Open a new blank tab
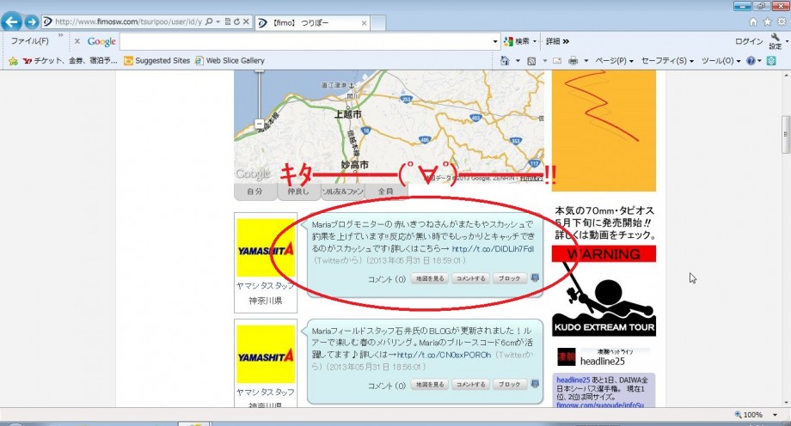This screenshot has width=791, height=426. 378,23
